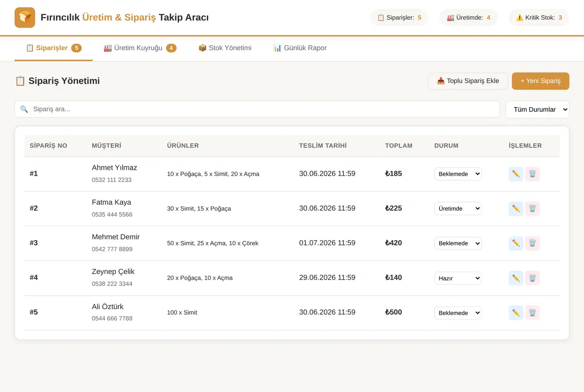Viewport: 584px width, 392px height.
Task: Open the Tüm Durumlar filter dropdown
Action: coord(537,109)
